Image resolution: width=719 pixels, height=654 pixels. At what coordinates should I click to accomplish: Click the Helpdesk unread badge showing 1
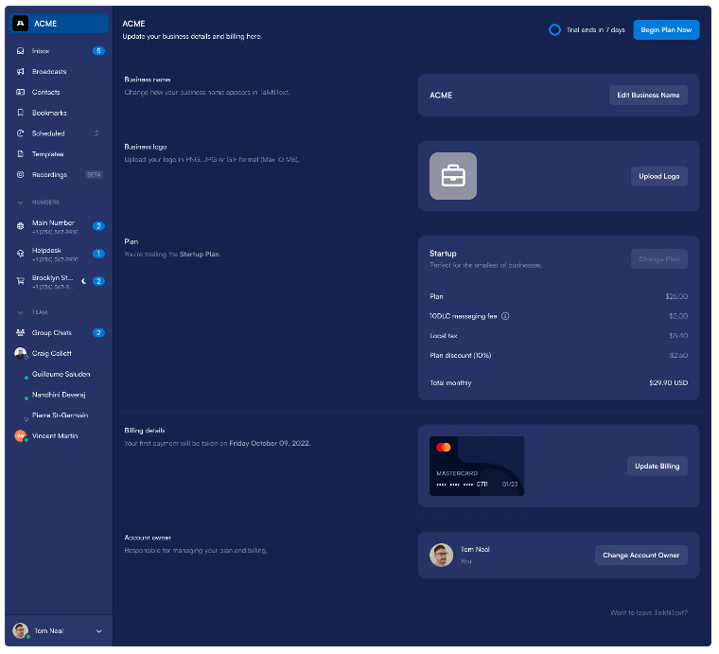click(x=98, y=254)
